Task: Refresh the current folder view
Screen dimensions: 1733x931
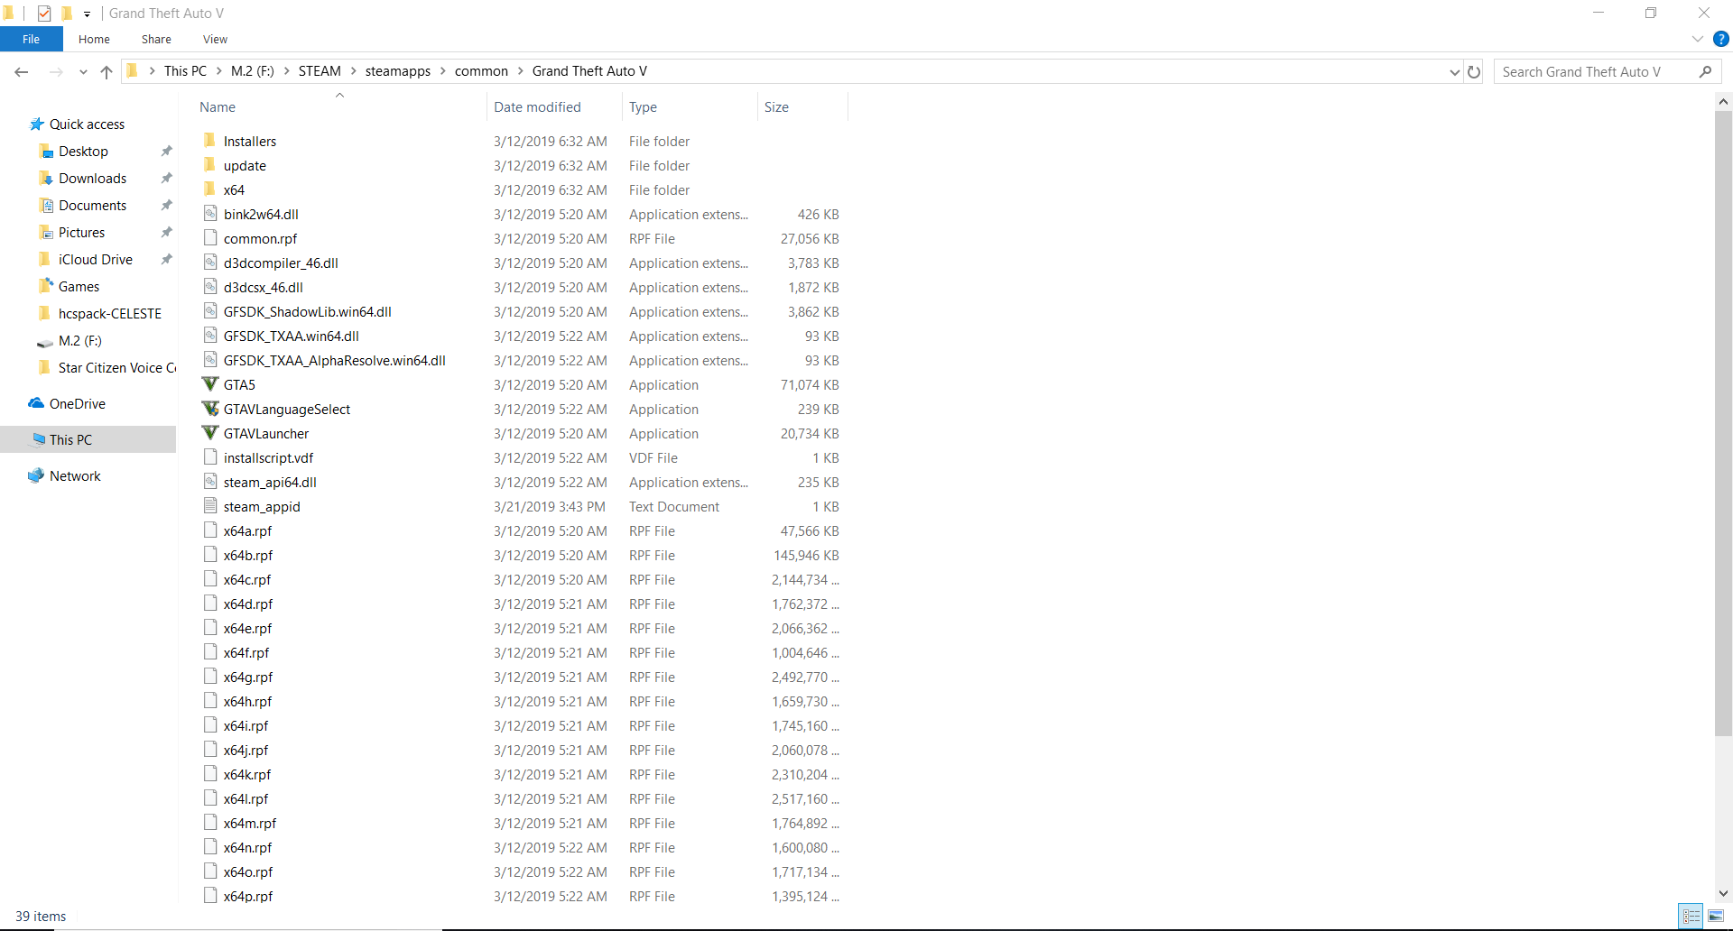Action: point(1474,71)
